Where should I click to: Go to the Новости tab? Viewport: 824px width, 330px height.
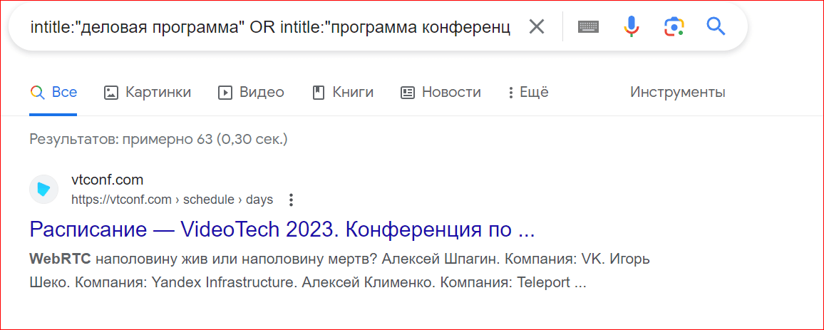tap(441, 93)
